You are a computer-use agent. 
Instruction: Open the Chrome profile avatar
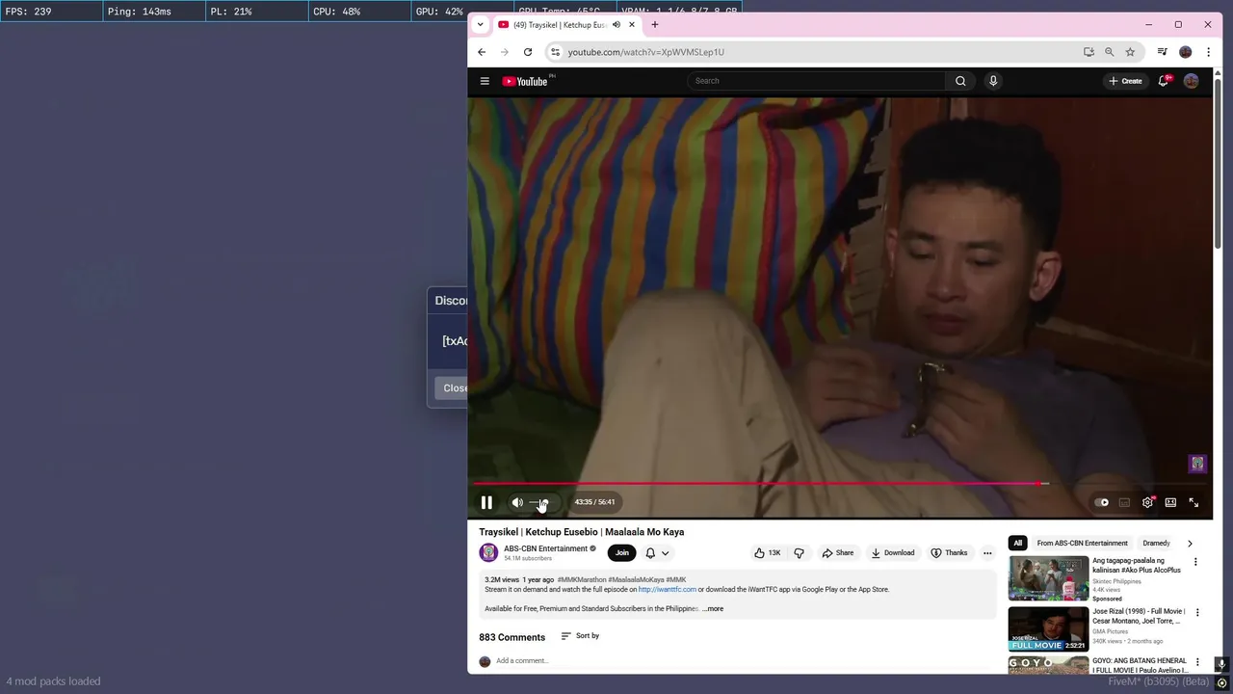click(x=1186, y=52)
